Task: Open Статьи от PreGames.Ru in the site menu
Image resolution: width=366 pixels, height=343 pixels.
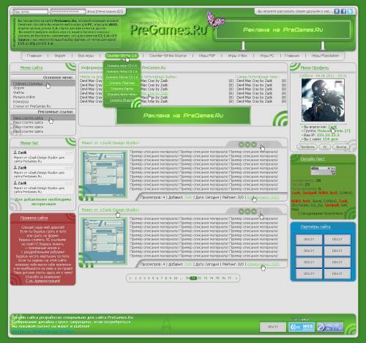Action: click(x=31, y=106)
